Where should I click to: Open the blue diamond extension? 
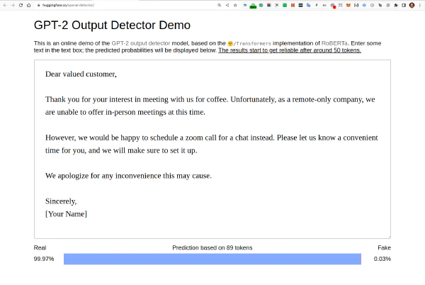(x=364, y=5)
